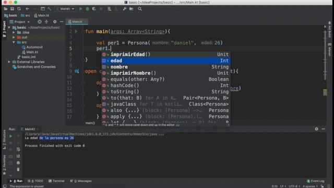Choose imprimirEdad() from the completion list
This screenshot has width=334, height=188.
(x=166, y=54)
